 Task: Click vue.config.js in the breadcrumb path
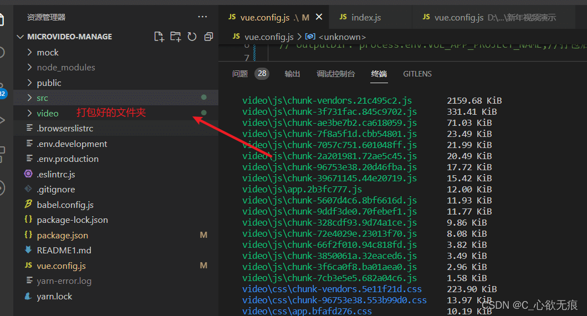coord(269,37)
